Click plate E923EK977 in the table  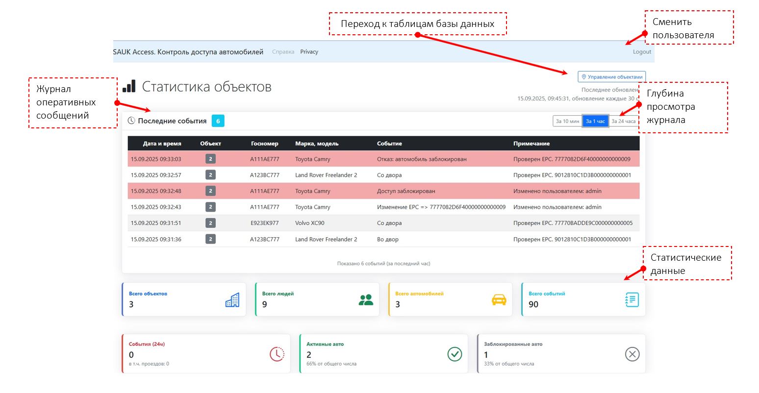coord(265,223)
